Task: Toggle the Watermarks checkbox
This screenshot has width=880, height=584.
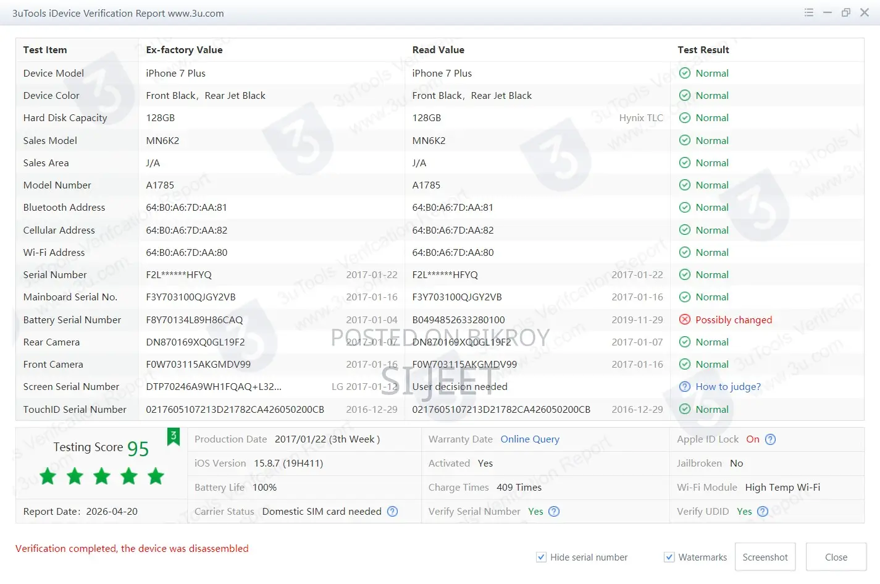Action: click(x=669, y=557)
